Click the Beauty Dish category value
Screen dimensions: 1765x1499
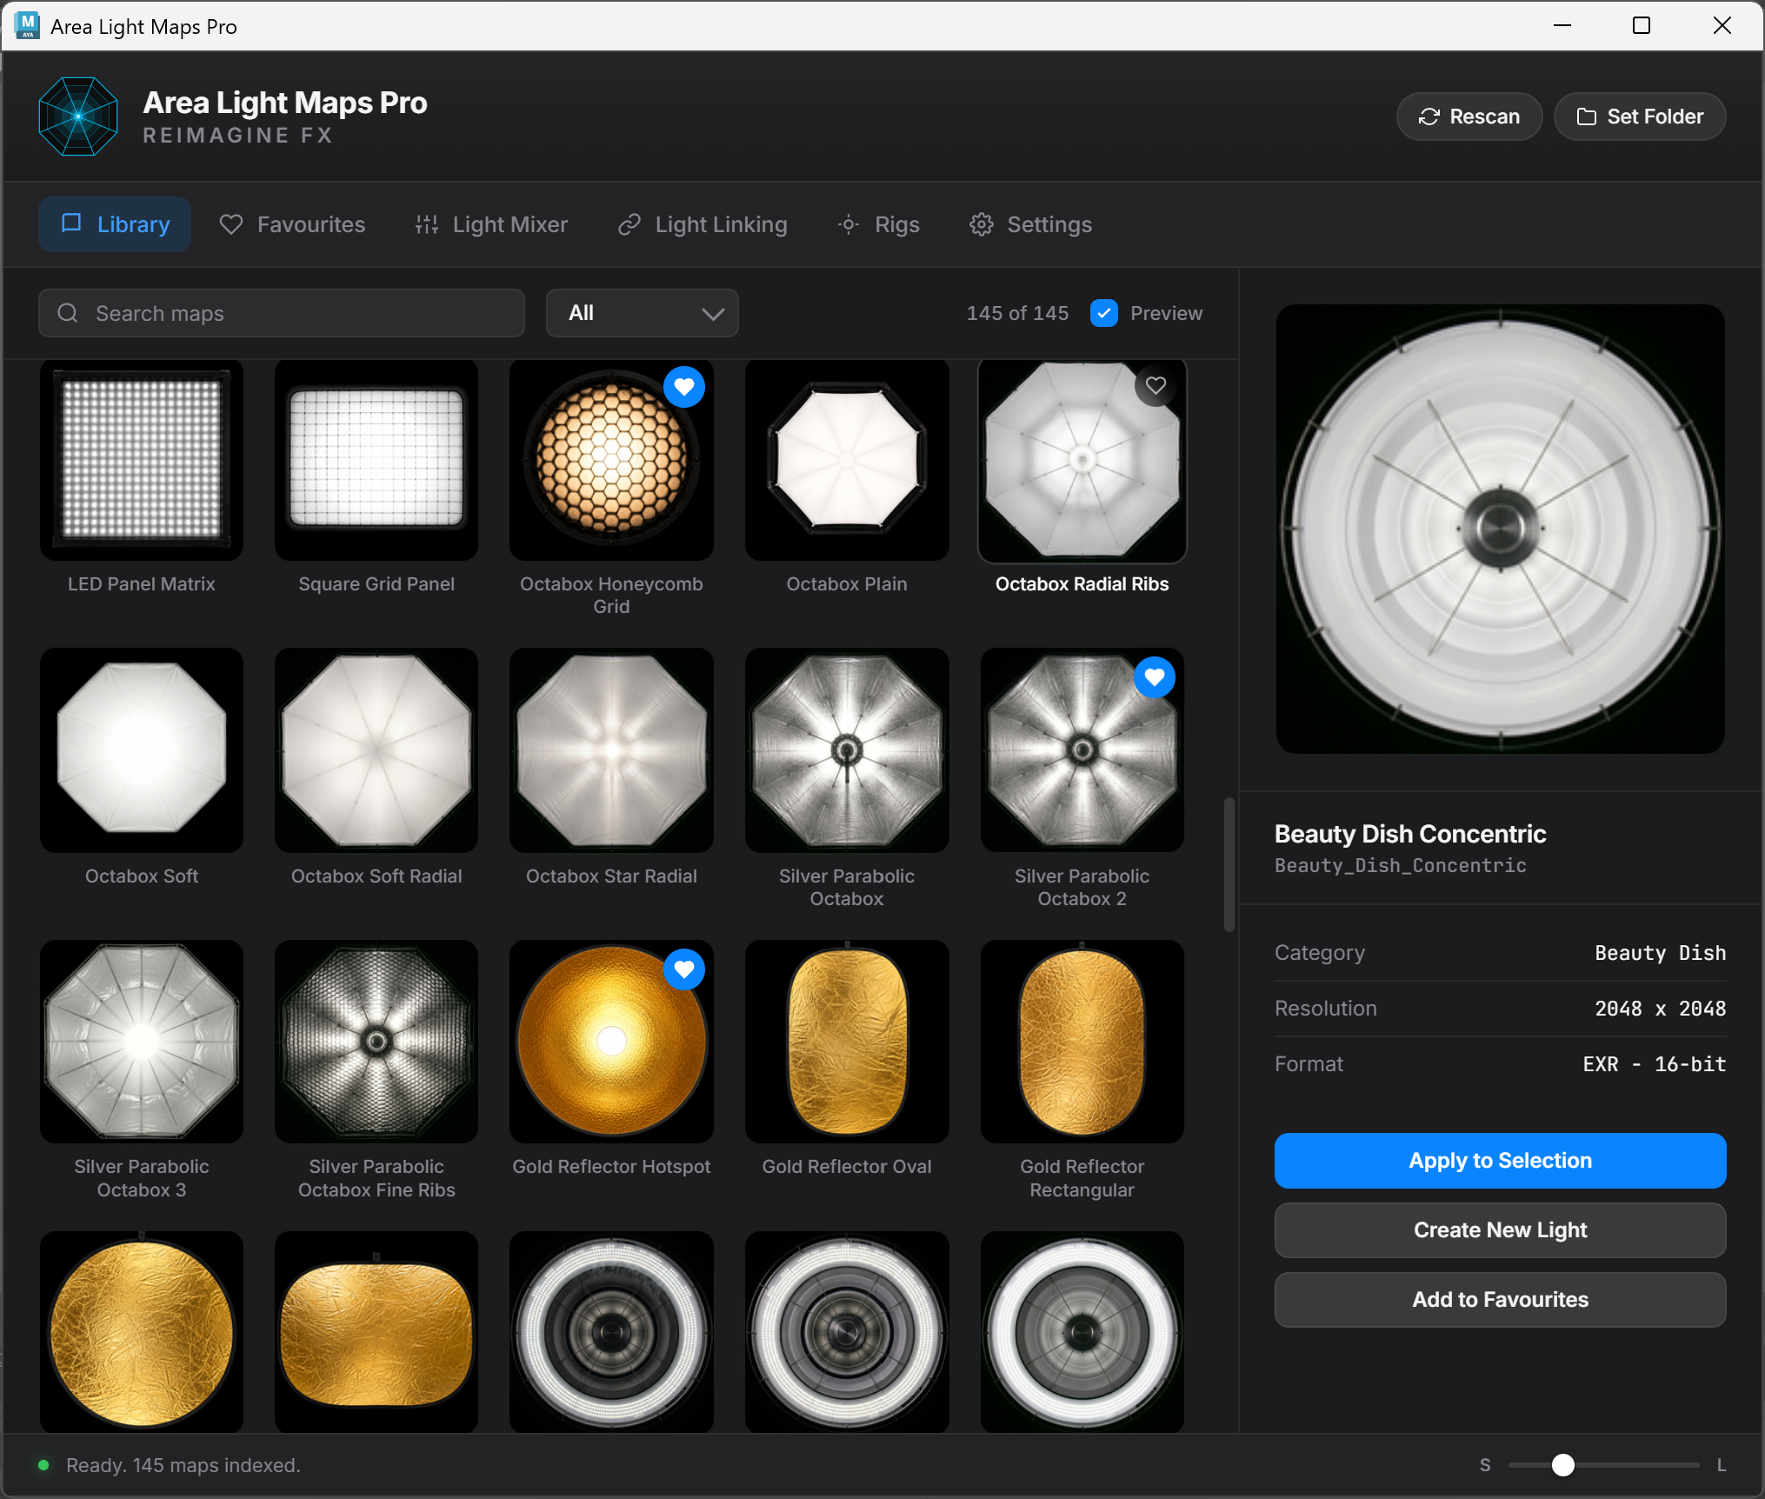coord(1661,953)
